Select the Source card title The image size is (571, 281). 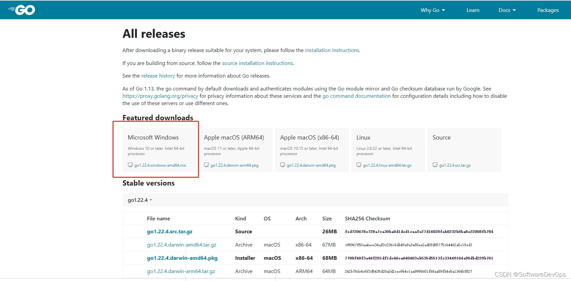coord(441,138)
